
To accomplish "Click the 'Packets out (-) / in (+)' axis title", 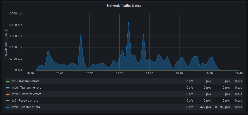I will point(6,43).
